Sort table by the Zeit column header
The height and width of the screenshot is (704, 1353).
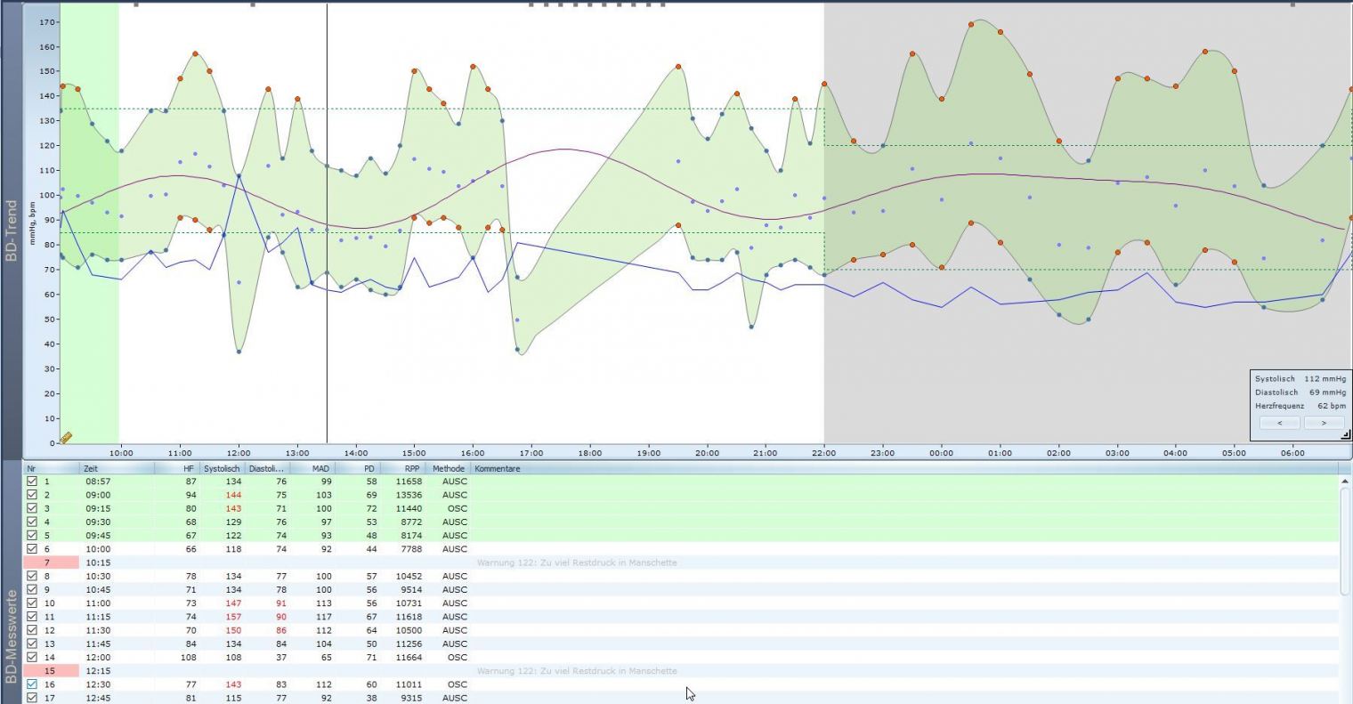116,468
